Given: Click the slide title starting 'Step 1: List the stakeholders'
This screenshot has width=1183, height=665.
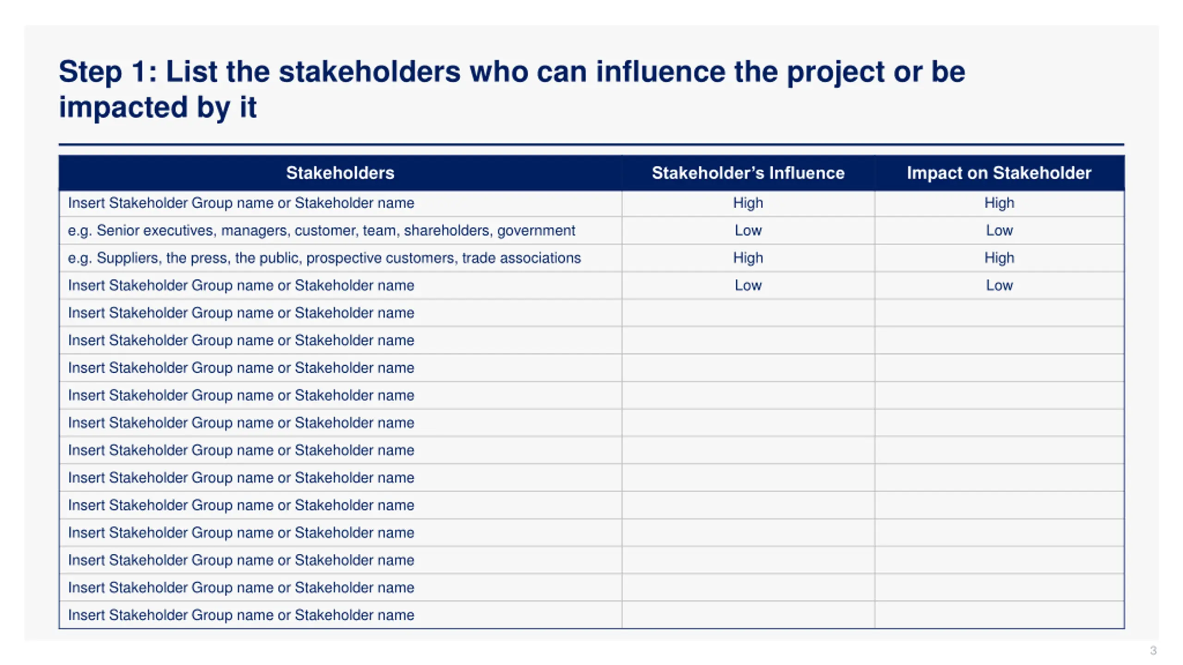Looking at the screenshot, I should tap(512, 89).
